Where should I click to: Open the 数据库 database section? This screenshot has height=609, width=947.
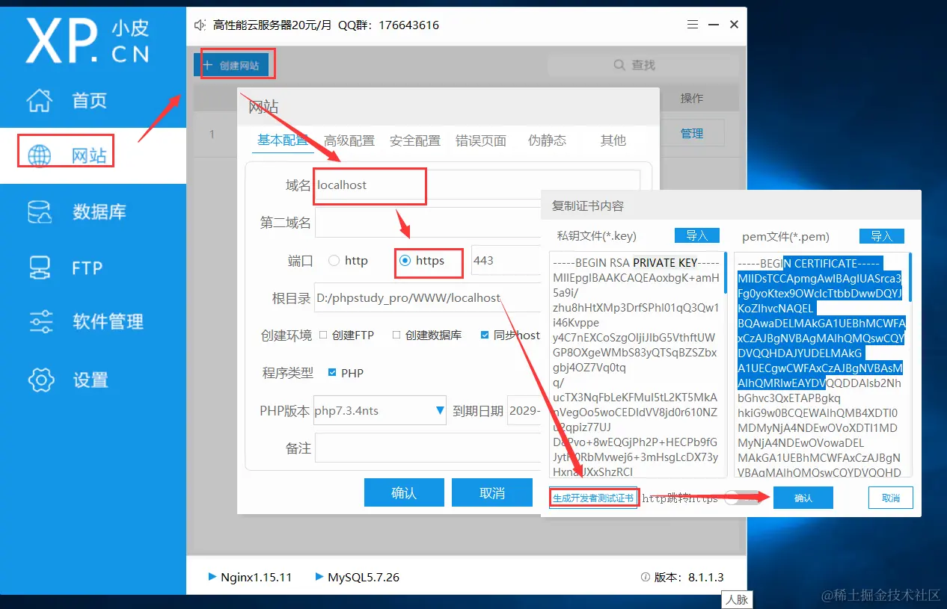pos(76,211)
